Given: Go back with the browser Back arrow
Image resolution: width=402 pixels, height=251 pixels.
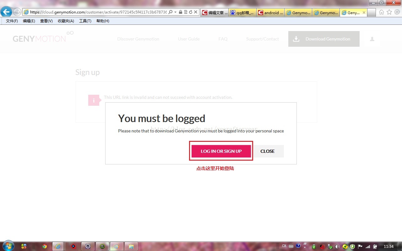Looking at the screenshot, I should click(x=6, y=12).
